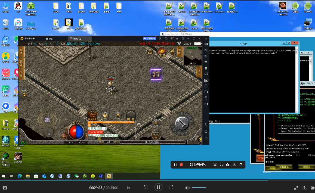
Task: Tap the golden beast head icon at left
Action: (x=24, y=94)
